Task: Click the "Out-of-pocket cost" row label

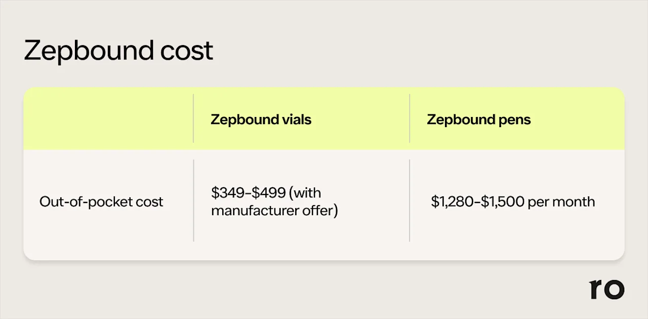Action: pyautogui.click(x=101, y=202)
